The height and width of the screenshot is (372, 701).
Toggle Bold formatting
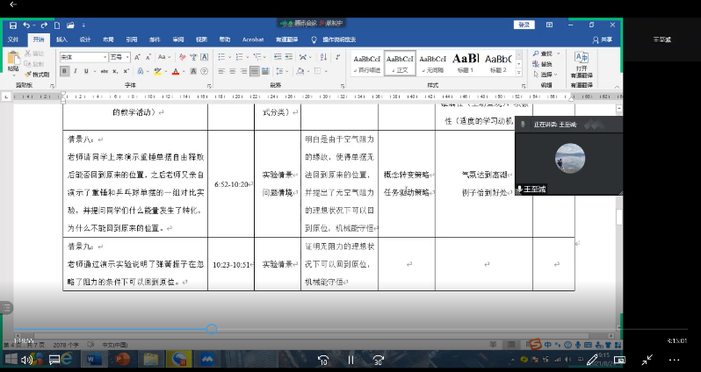(64, 72)
